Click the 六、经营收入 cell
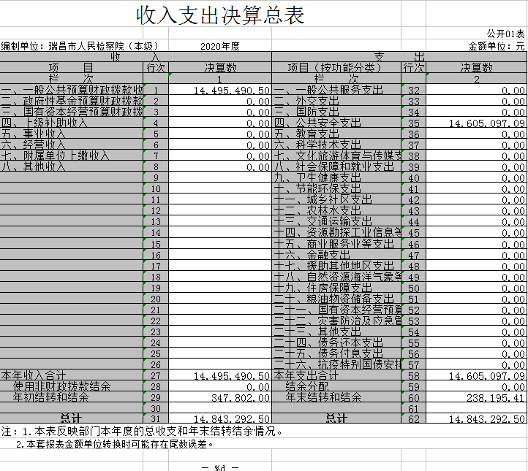The height and width of the screenshot is (471, 528). (x=72, y=145)
